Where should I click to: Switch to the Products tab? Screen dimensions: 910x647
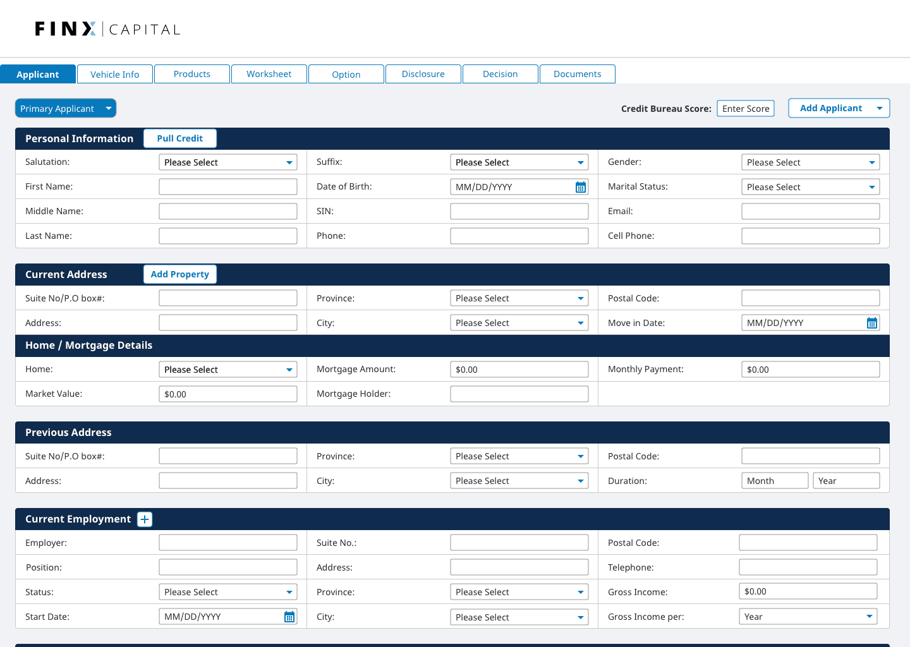(192, 74)
